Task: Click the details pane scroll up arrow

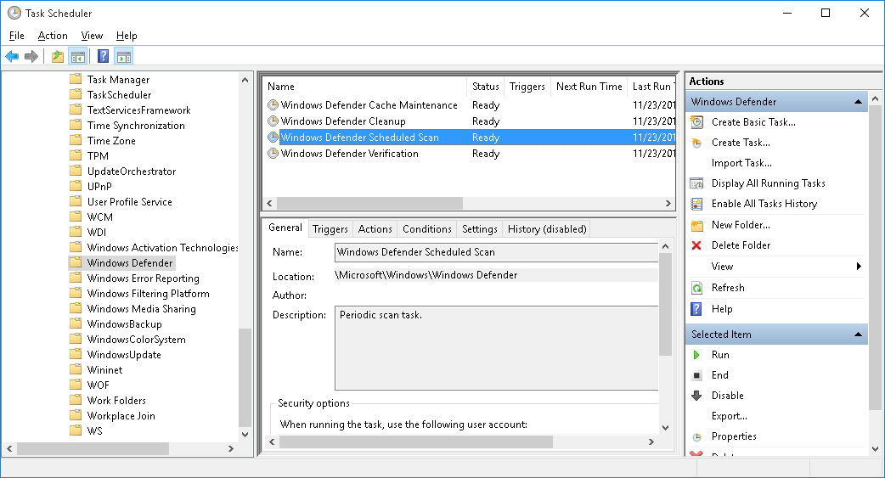Action: tap(665, 246)
